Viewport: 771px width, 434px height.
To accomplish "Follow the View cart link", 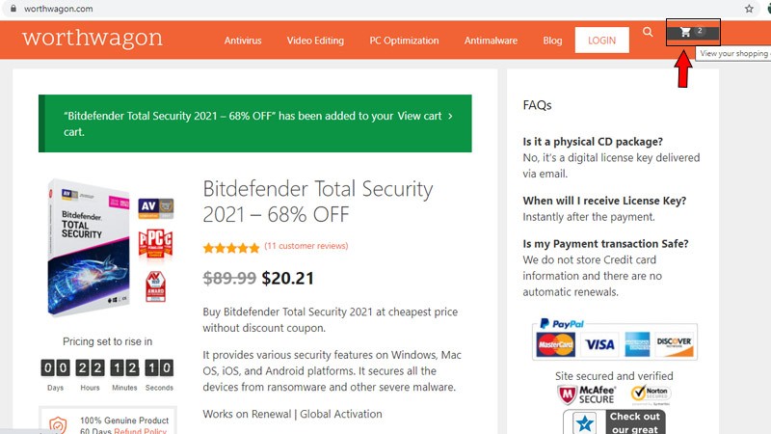I will tap(424, 116).
